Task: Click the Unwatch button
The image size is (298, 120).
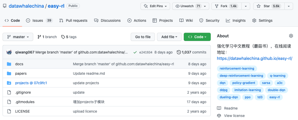Action: pos(191,6)
